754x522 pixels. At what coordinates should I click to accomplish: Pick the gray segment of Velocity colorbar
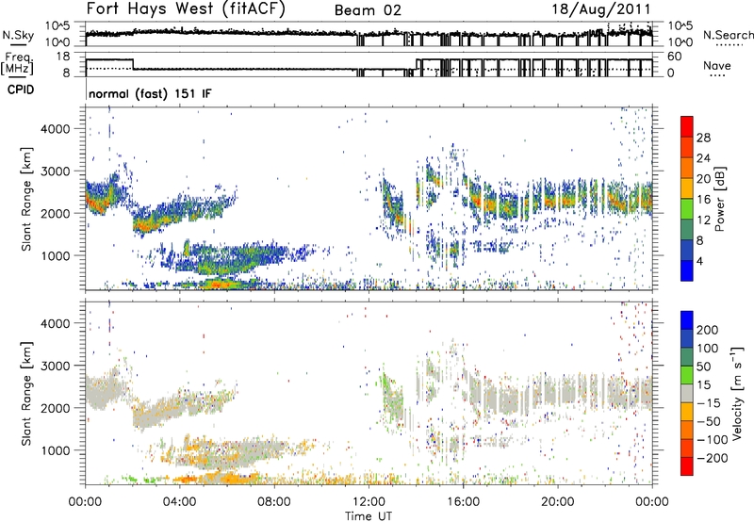click(687, 393)
